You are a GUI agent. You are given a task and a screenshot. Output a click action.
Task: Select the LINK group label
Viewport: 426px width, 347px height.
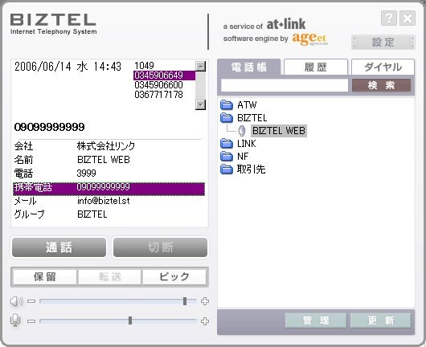(247, 143)
